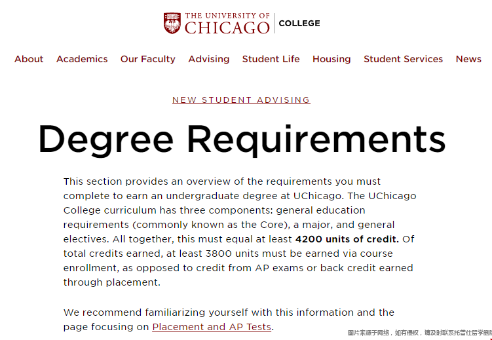The image size is (492, 340).
Task: Open the News navigation item
Action: coord(468,59)
